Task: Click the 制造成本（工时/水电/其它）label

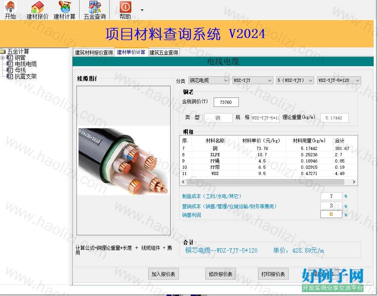Action: click(x=212, y=196)
